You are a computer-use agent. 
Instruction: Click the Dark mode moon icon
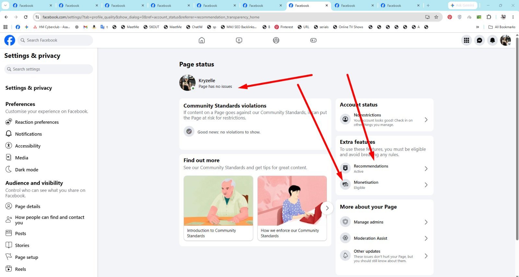9,169
